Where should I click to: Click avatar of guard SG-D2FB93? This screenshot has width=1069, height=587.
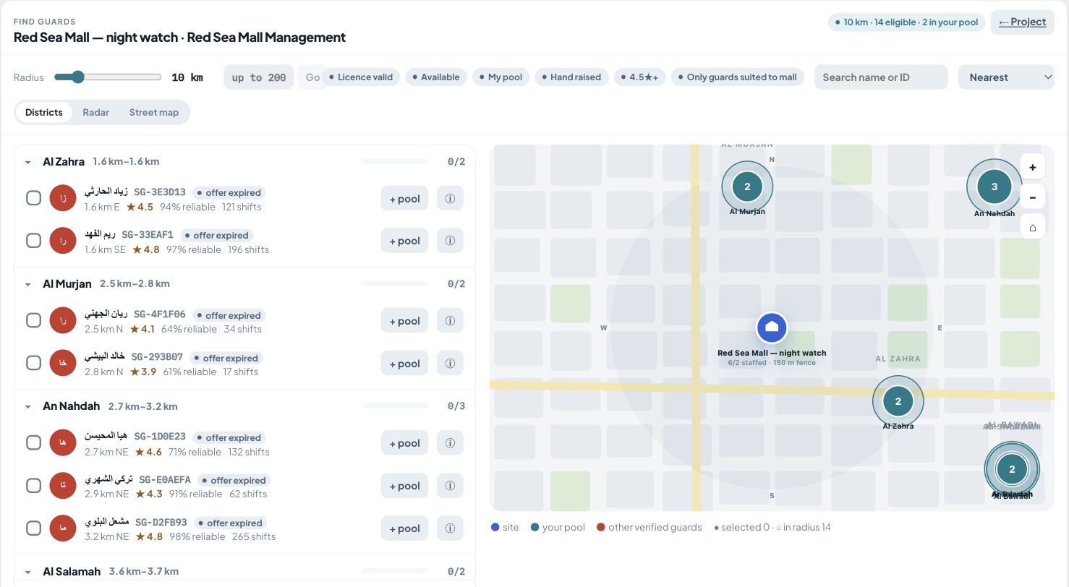coord(63,528)
